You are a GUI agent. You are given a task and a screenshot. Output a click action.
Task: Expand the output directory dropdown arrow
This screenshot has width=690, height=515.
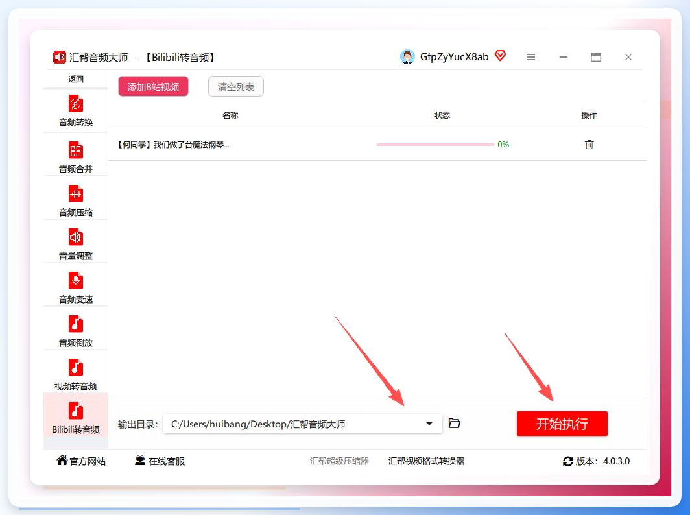pos(429,424)
